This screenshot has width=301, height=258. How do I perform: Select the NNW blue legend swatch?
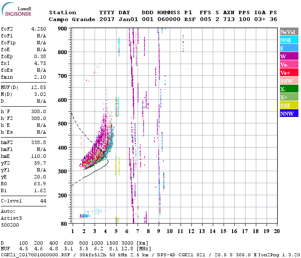click(x=289, y=113)
